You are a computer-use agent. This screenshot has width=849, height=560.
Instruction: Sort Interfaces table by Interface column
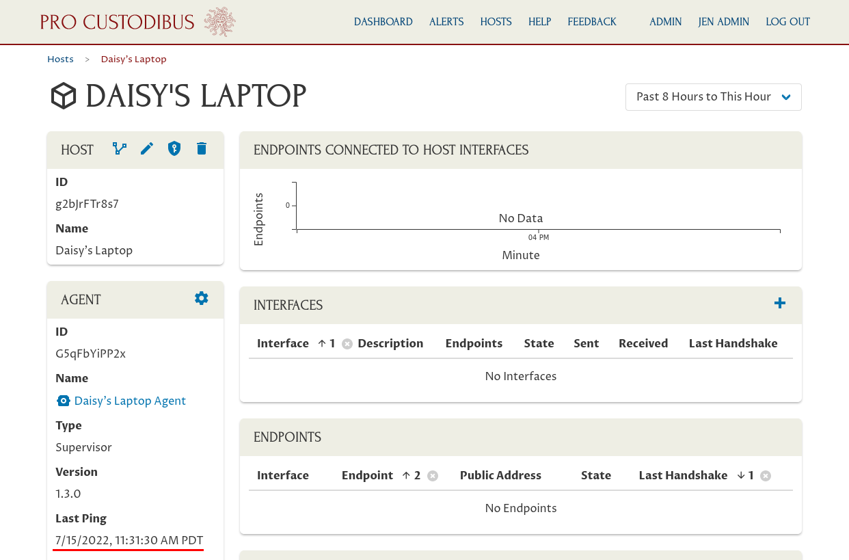pos(283,343)
